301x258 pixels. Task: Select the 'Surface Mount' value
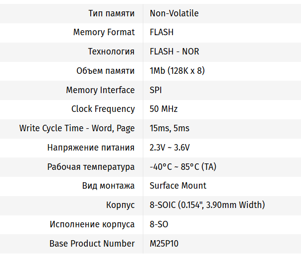178,186
